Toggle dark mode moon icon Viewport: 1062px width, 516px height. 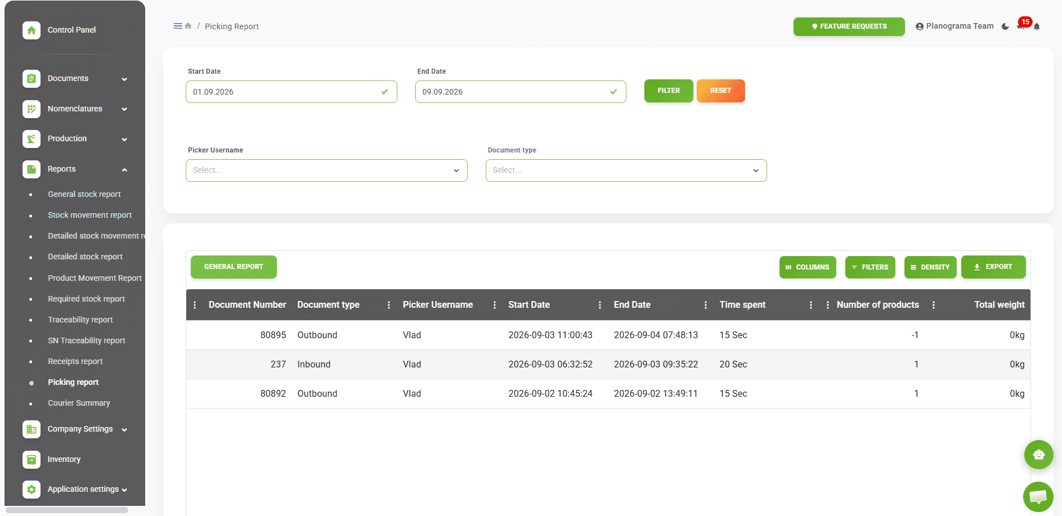pos(1005,26)
